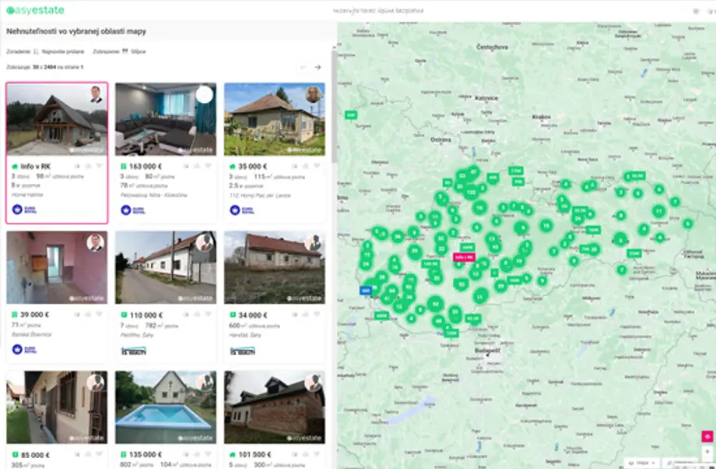716x469 pixels.
Task: Open the living room photo of 163 000 € listing
Action: pos(166,119)
